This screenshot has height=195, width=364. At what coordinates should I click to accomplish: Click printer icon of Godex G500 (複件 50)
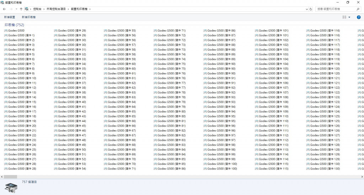tap(56, 150)
